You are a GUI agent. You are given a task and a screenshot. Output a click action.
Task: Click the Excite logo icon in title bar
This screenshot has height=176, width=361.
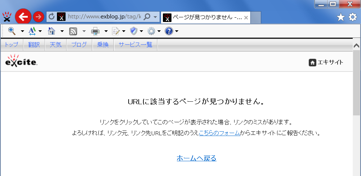(7, 17)
